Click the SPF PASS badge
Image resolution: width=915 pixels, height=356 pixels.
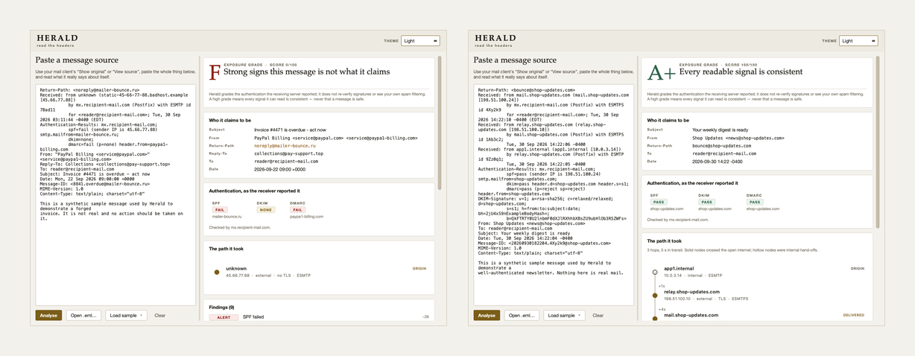[x=658, y=202]
